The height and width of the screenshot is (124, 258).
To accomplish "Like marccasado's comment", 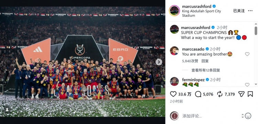I will pos(247,54).
